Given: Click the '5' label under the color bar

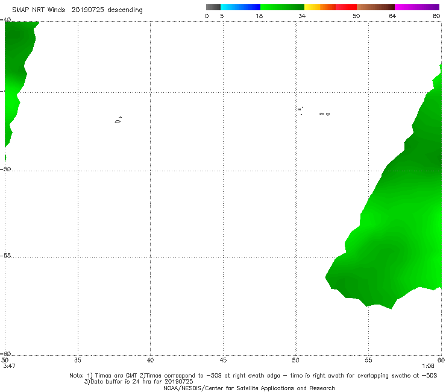Looking at the screenshot, I should click(222, 16).
